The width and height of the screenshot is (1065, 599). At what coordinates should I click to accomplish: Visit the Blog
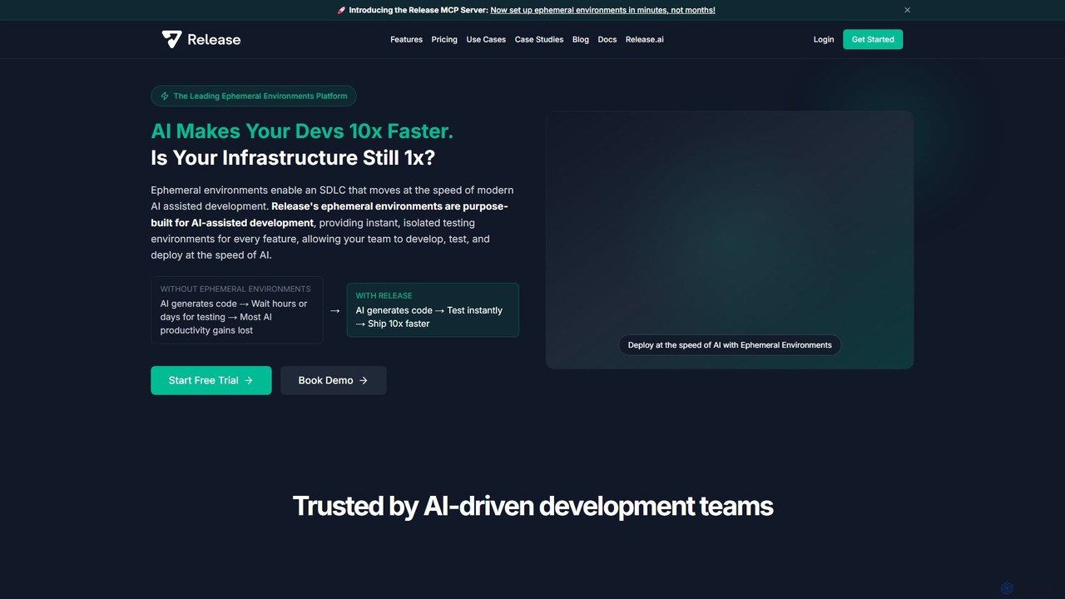pos(581,39)
